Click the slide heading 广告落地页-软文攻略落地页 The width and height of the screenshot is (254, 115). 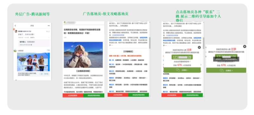click(x=106, y=14)
